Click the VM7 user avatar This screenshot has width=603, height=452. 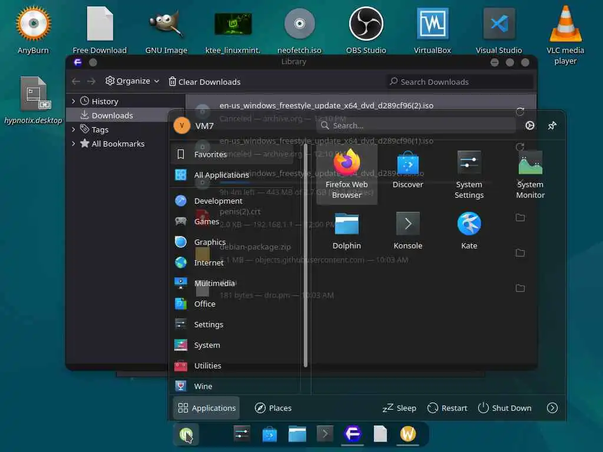[x=181, y=126]
